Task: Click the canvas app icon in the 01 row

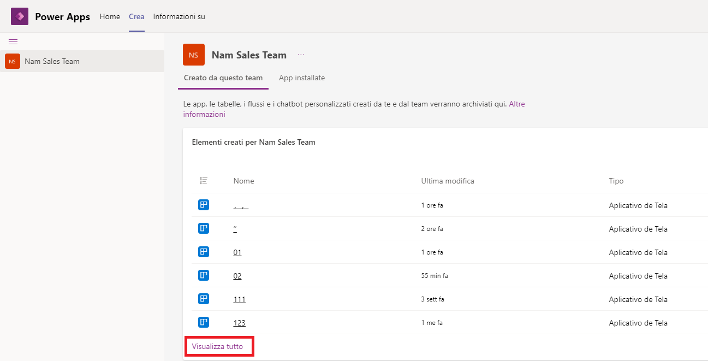Action: [204, 252]
